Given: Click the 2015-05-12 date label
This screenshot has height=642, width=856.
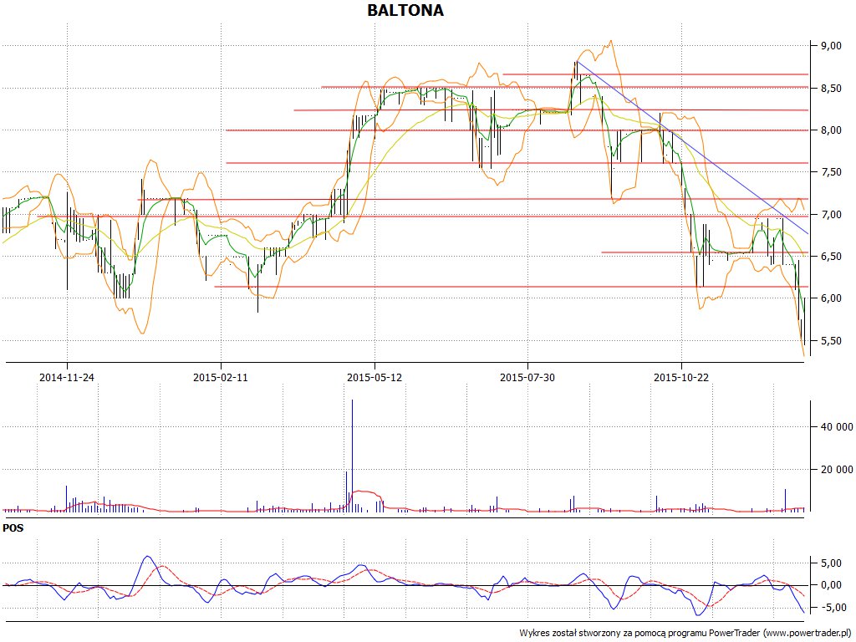Looking at the screenshot, I should pos(374,377).
